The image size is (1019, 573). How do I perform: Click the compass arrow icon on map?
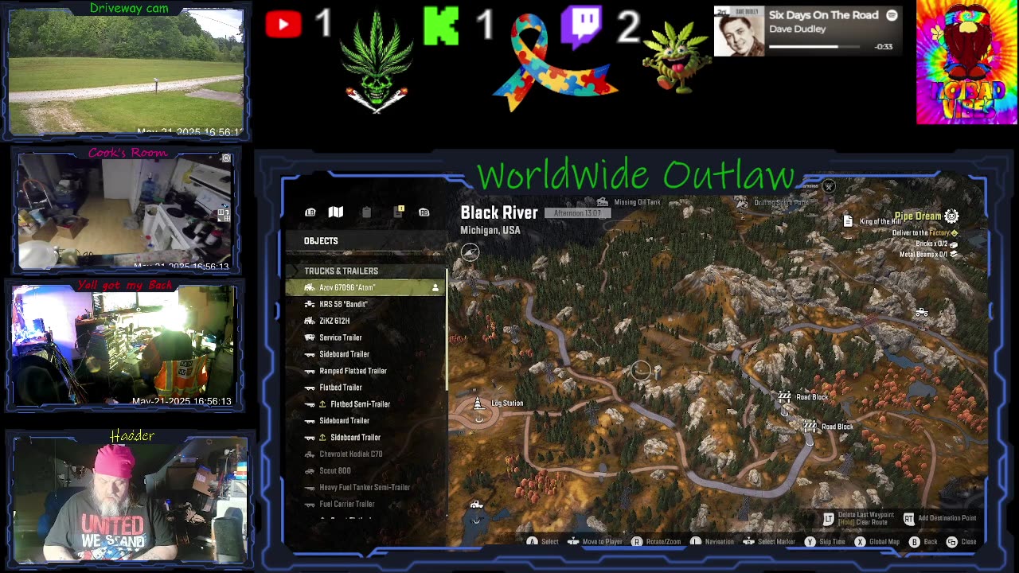470,252
